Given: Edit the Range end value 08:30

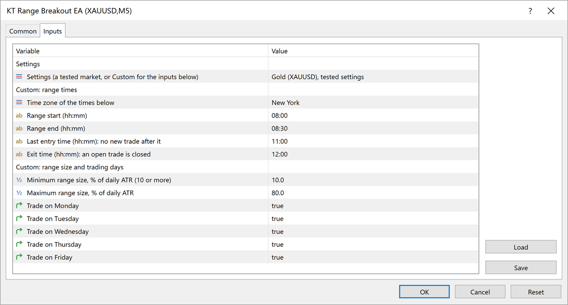Looking at the screenshot, I should (373, 128).
